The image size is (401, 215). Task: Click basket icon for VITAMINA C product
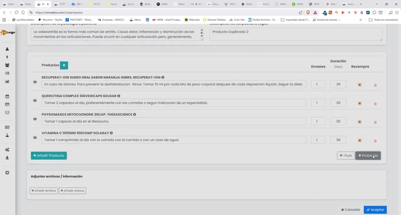35,137
